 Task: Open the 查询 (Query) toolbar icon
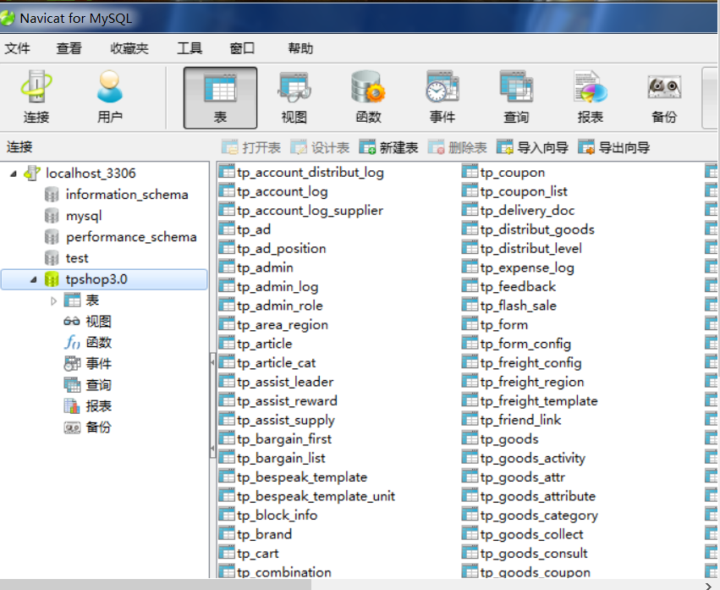pyautogui.click(x=516, y=97)
